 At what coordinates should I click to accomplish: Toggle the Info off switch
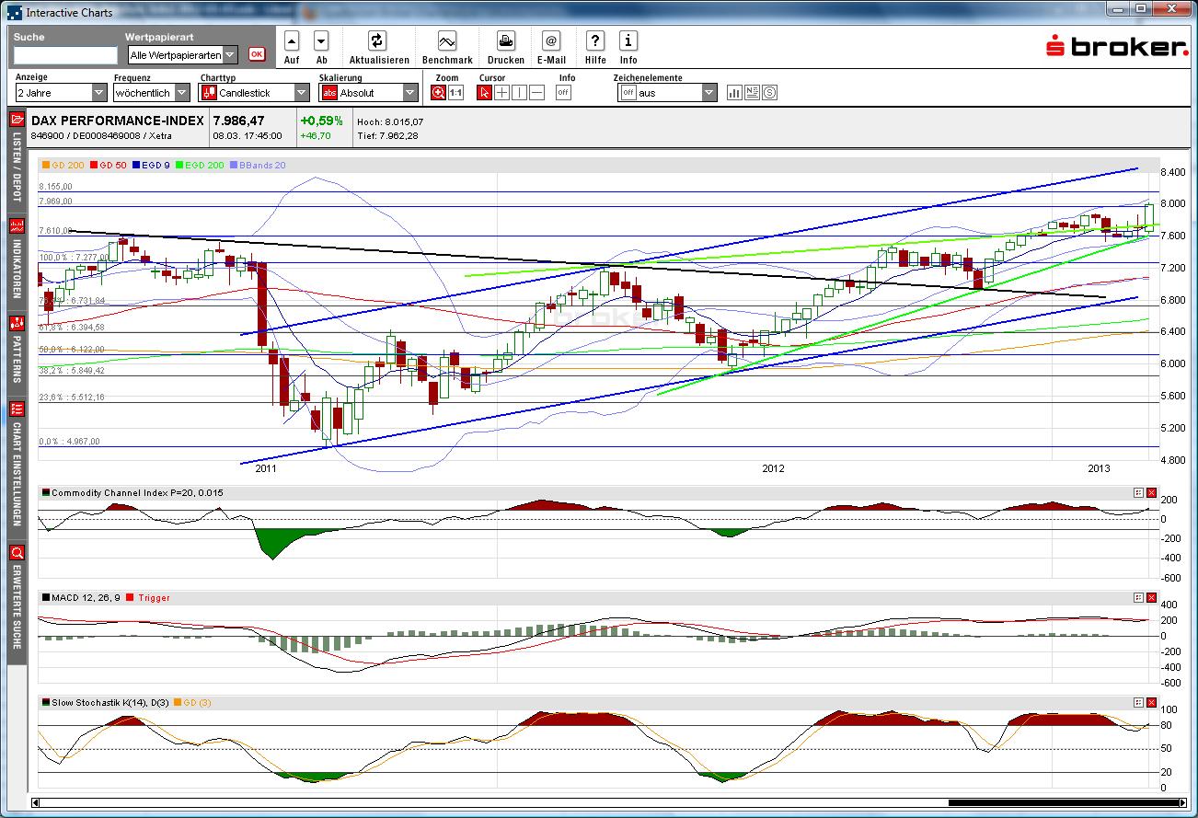(x=563, y=92)
